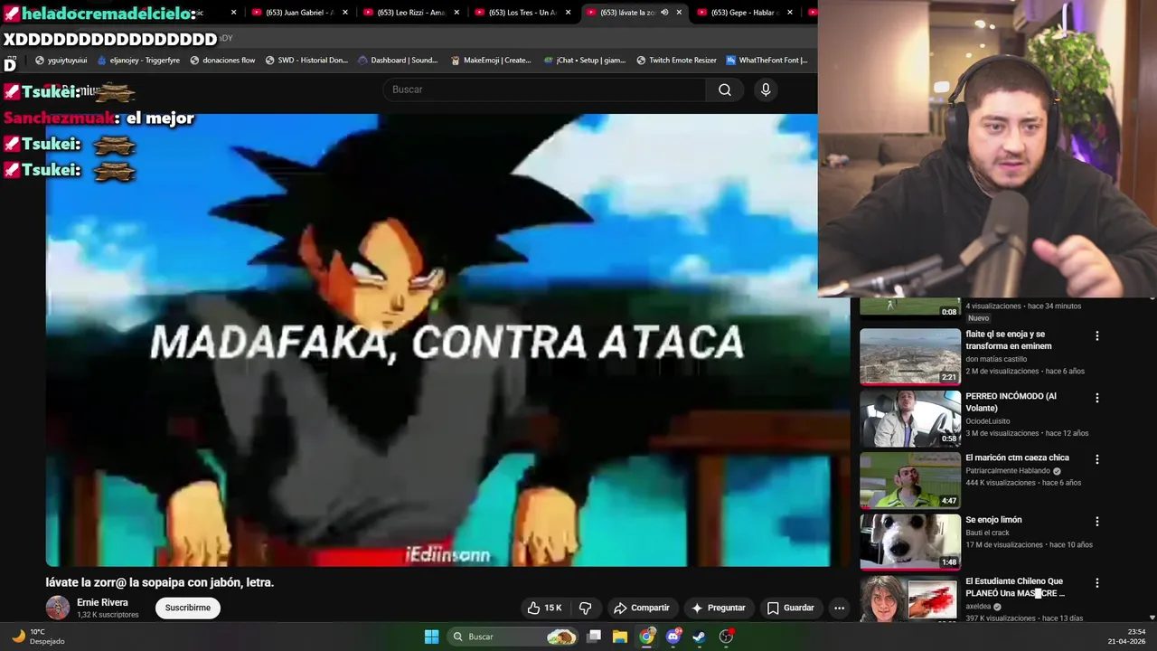Open Dashboard | Sound... bookmark

(398, 61)
